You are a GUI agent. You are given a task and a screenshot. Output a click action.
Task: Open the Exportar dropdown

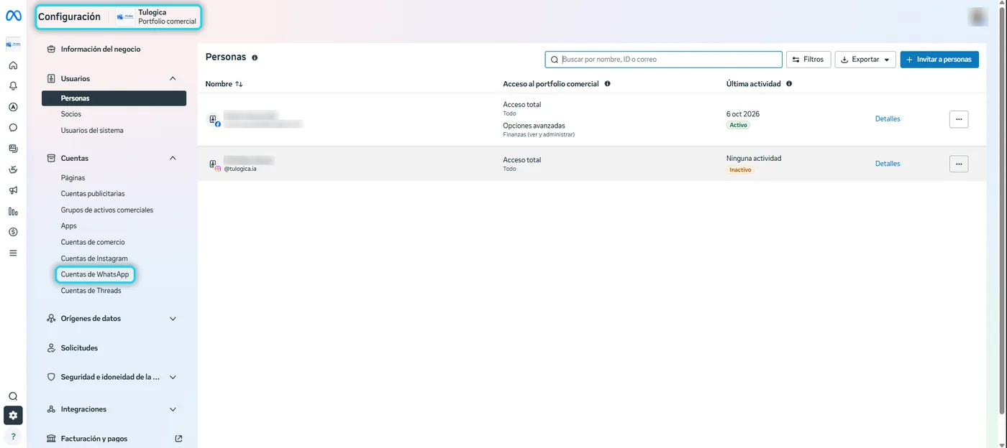tap(865, 60)
